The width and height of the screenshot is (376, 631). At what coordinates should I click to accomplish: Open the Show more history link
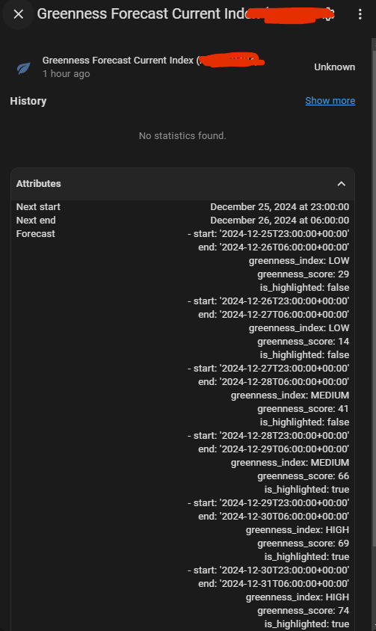330,101
